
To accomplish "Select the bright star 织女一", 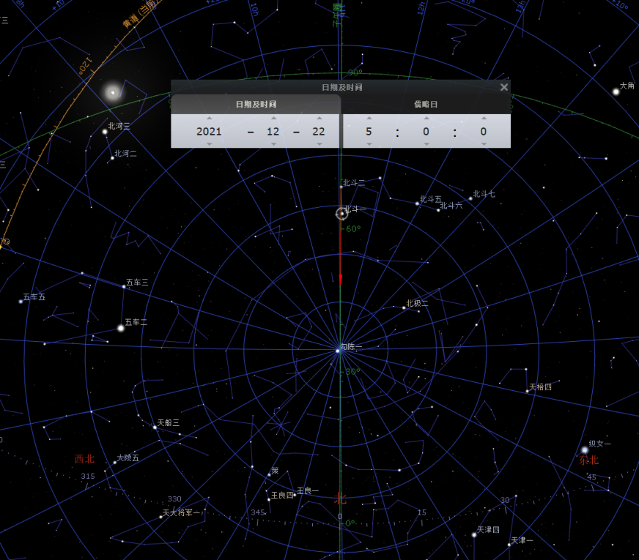I will pyautogui.click(x=584, y=450).
